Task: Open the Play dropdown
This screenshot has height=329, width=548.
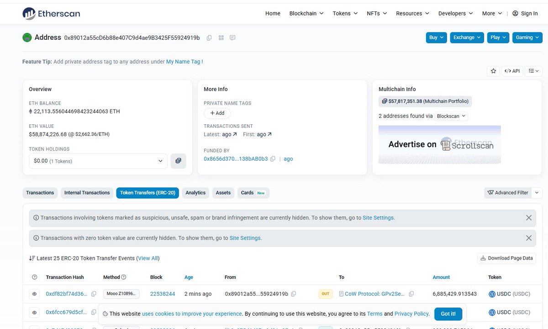Action: pyautogui.click(x=498, y=37)
